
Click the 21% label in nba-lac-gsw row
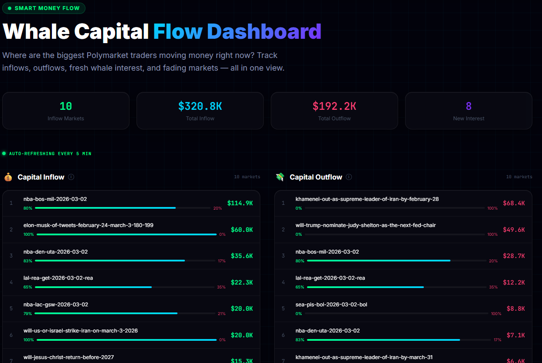pyautogui.click(x=221, y=314)
